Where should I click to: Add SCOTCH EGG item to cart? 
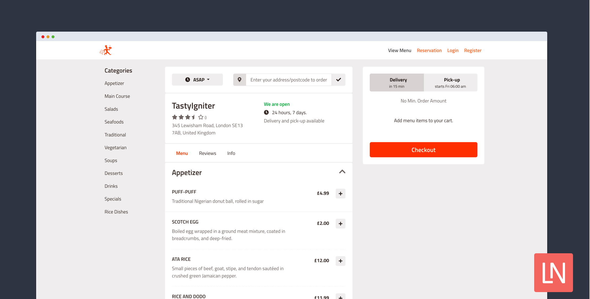(x=340, y=224)
